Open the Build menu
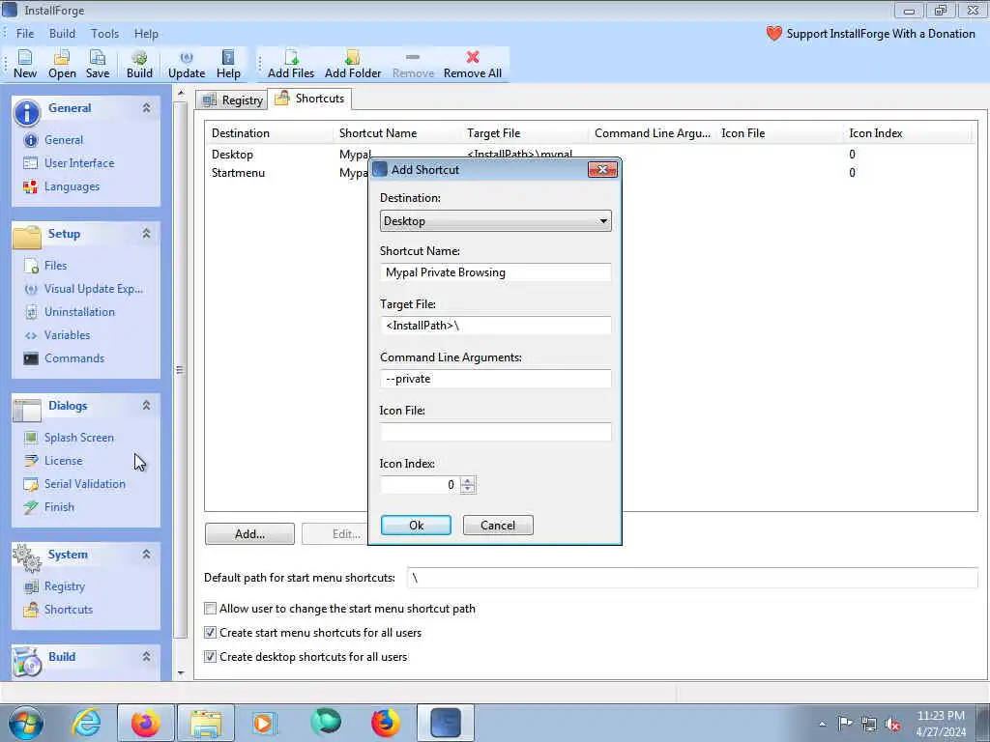 62,34
